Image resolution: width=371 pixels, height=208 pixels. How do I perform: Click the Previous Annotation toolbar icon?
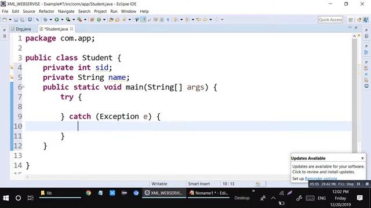click(x=187, y=20)
